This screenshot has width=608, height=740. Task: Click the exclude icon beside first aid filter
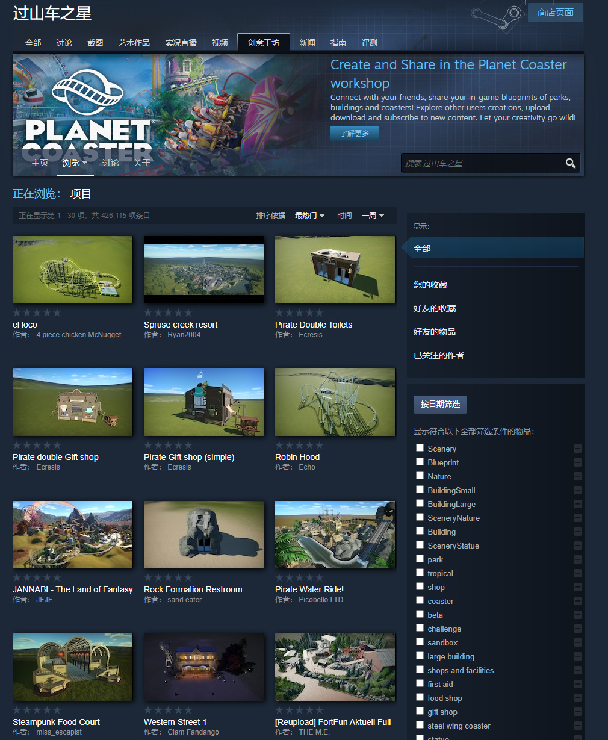click(x=578, y=684)
